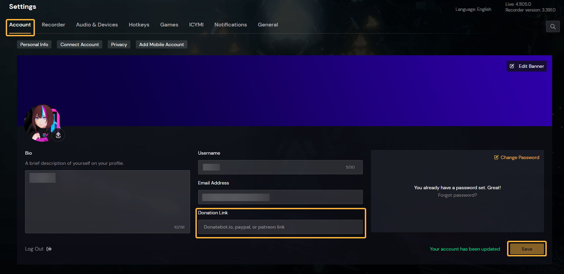
Task: Click the Edit Banner pencil icon
Action: pos(512,66)
